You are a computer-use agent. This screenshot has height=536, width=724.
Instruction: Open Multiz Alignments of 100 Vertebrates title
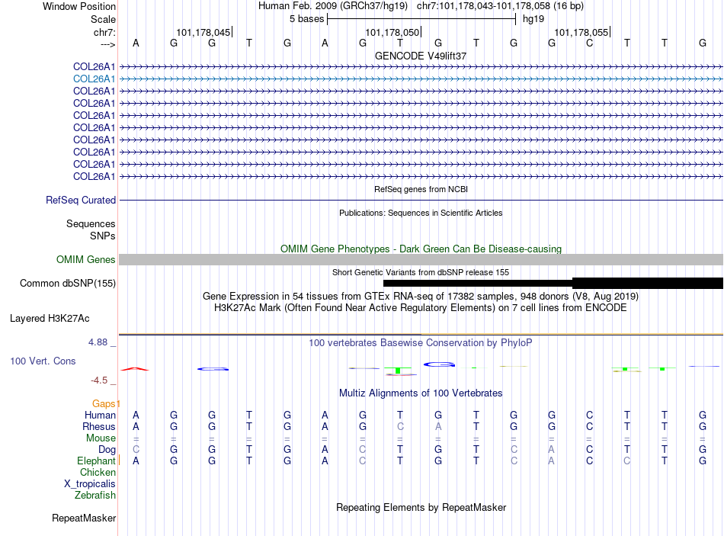pos(421,393)
